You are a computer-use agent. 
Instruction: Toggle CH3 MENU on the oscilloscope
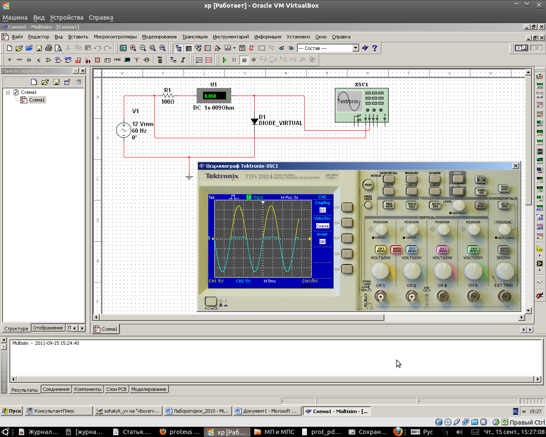click(443, 249)
